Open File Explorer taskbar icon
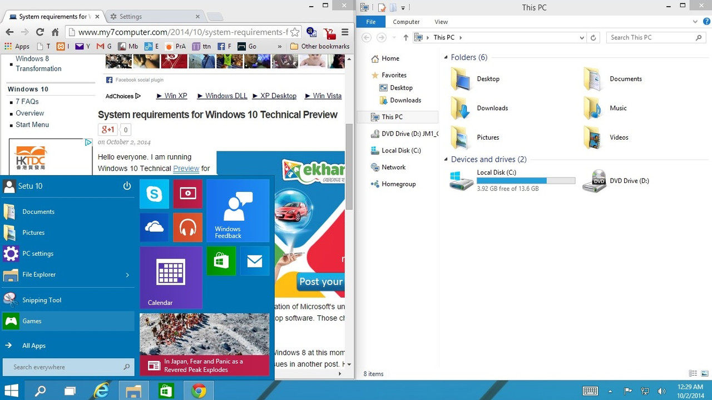The height and width of the screenshot is (400, 712). click(x=133, y=391)
